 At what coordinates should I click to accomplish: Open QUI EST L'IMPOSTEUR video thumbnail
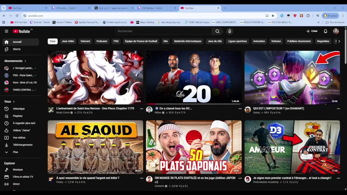coord(292,77)
